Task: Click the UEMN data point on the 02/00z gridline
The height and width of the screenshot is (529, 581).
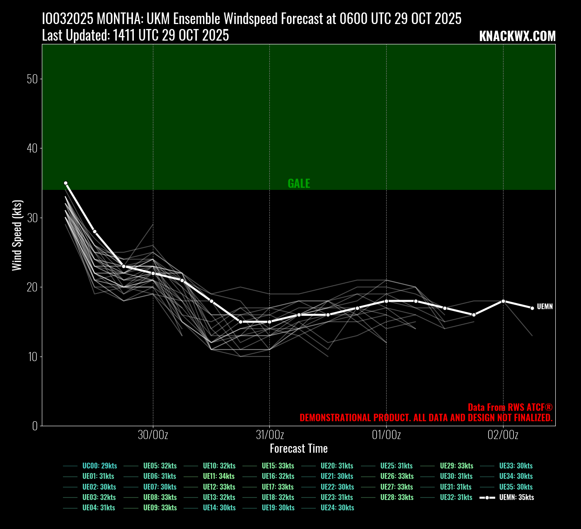Action: tap(503, 301)
